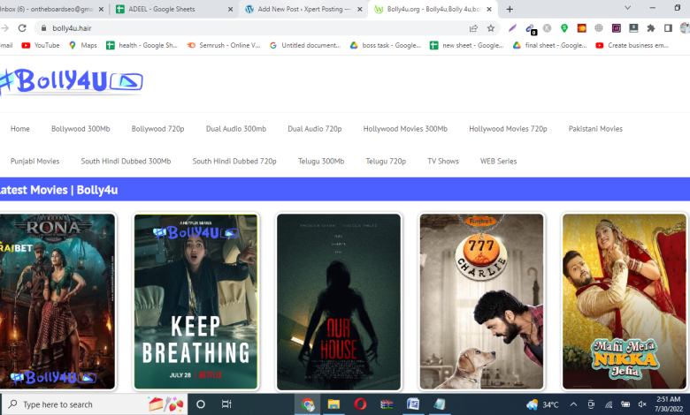690x415 pixels.
Task: Click the Bolly4U site logo
Action: click(72, 82)
